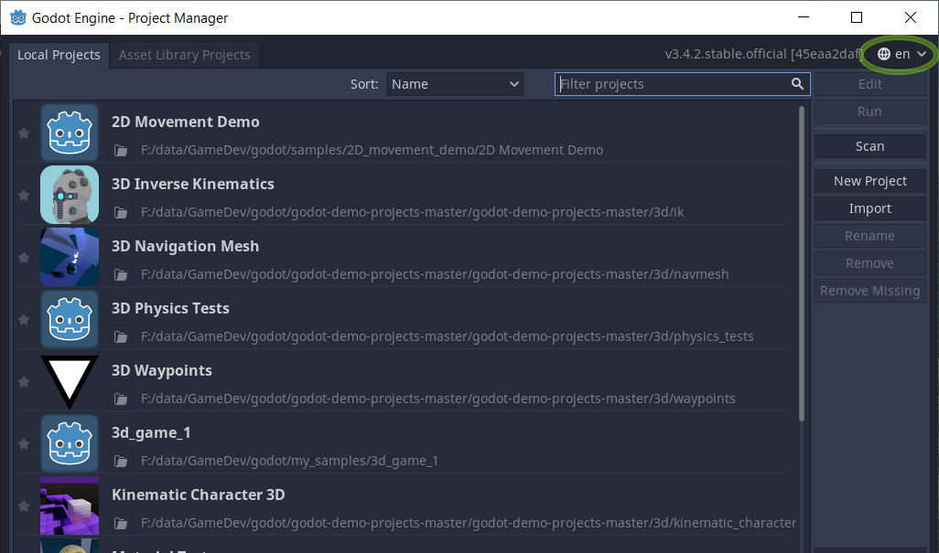Click the New Project button

tap(870, 181)
